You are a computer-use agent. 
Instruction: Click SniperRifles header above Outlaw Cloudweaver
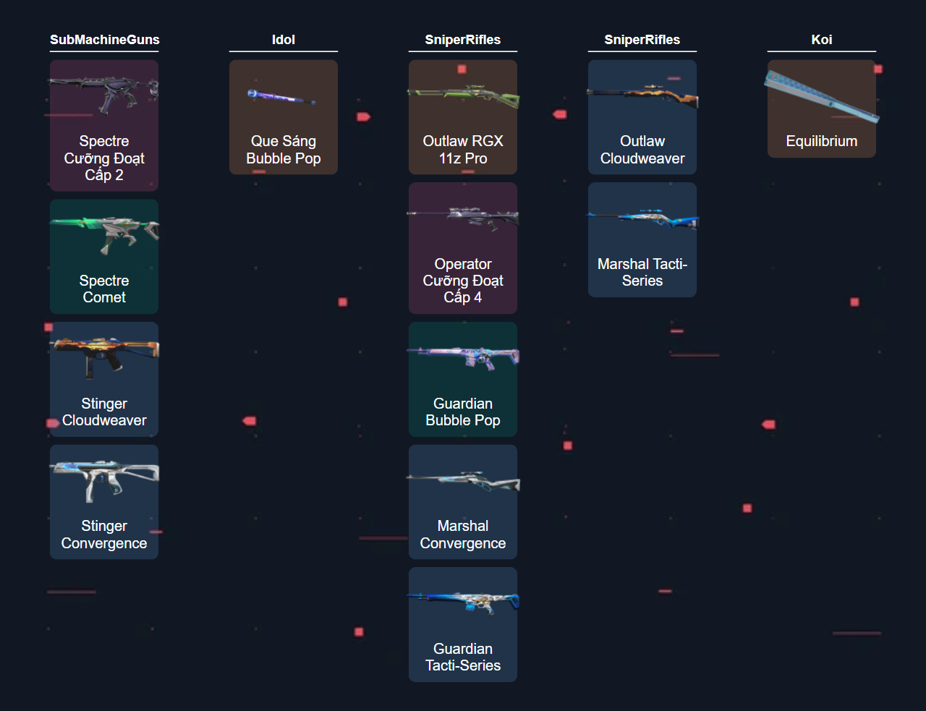[x=642, y=40]
